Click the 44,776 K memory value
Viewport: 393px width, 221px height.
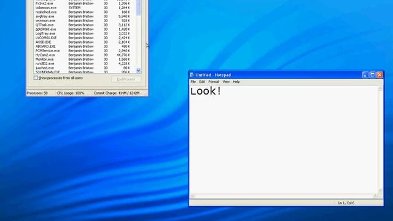click(x=123, y=55)
